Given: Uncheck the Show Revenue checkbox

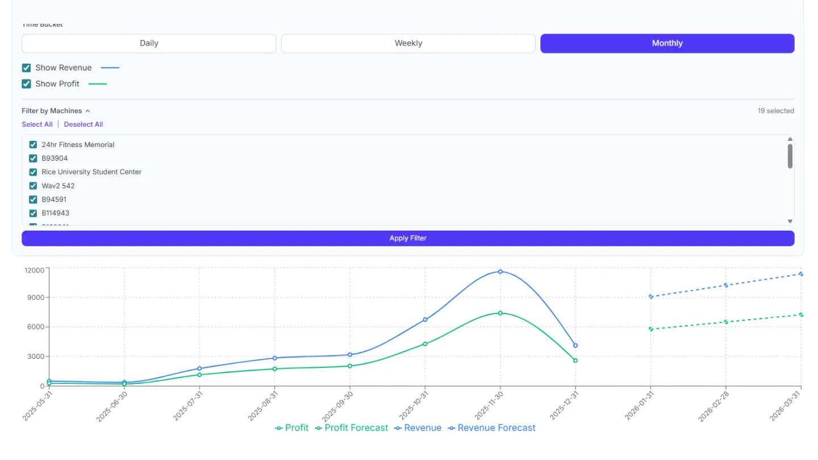Looking at the screenshot, I should (x=26, y=68).
